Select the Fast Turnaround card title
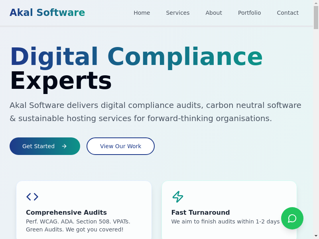 pyautogui.click(x=201, y=212)
